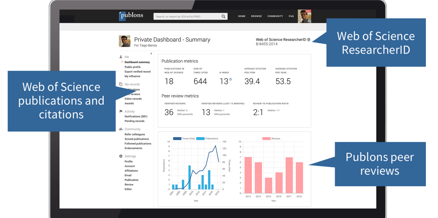This screenshot has width=438, height=218.
Task: Toggle Times Cited series in chart legend
Action: [x=184, y=138]
